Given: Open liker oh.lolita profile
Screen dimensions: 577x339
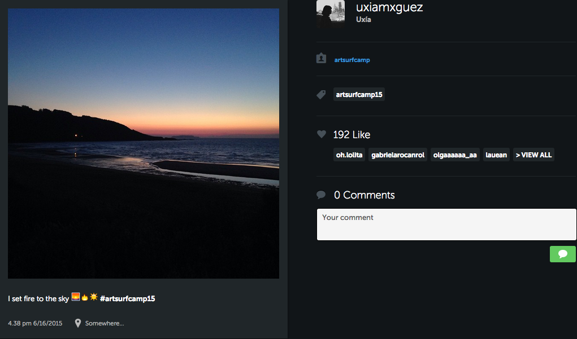Looking at the screenshot, I should (x=349, y=155).
